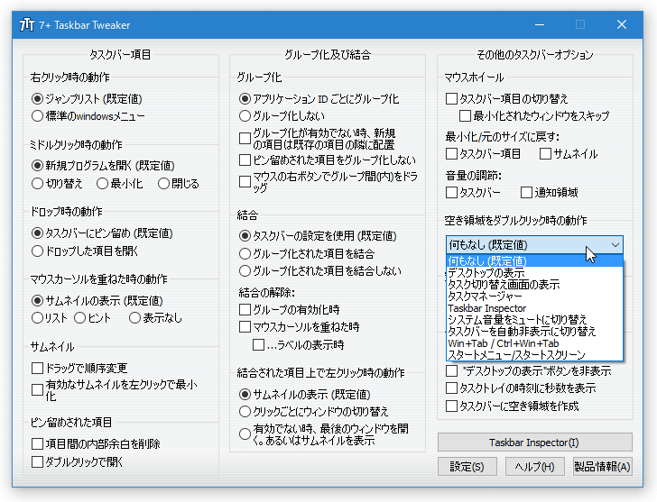Select ジャンプリスト (既定値) radio button
The width and height of the screenshot is (657, 502).
pyautogui.click(x=37, y=99)
